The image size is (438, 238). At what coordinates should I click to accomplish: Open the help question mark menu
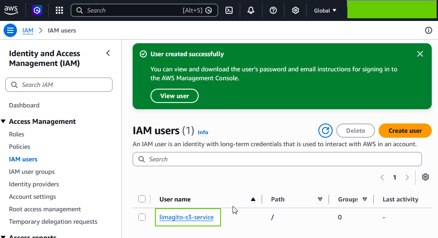click(x=273, y=10)
